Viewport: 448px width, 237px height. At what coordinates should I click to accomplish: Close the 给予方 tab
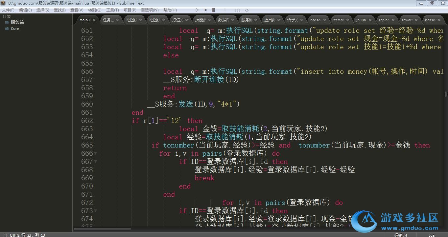(x=301, y=20)
